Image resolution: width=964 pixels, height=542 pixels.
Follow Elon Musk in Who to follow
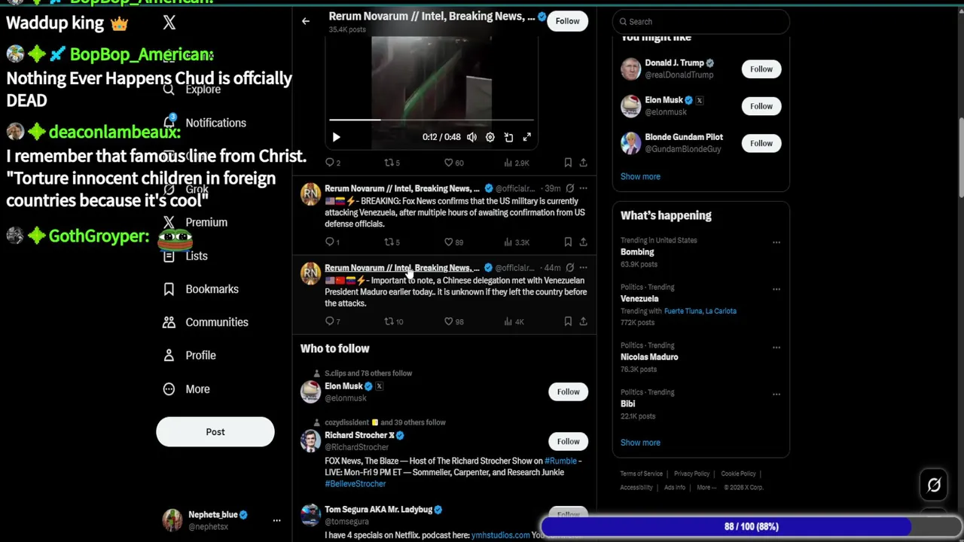pyautogui.click(x=569, y=391)
